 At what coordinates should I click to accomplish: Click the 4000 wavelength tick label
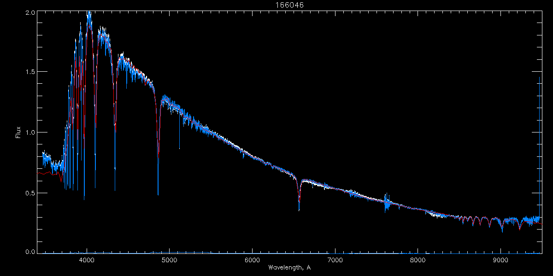pos(87,260)
